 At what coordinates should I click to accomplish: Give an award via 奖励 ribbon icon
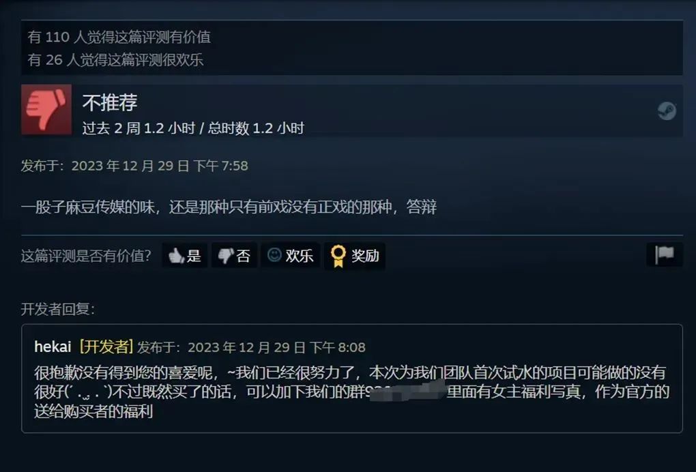pyautogui.click(x=338, y=256)
